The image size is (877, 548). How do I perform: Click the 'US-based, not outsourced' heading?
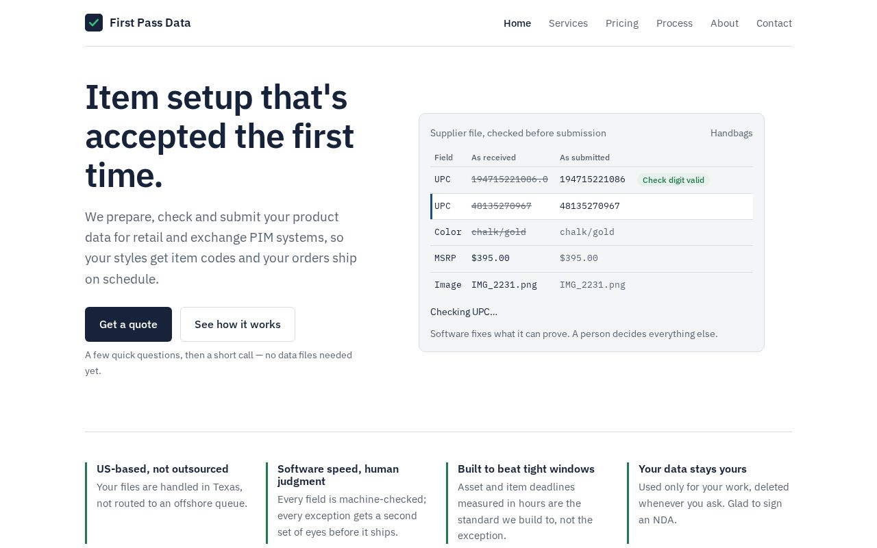point(162,469)
